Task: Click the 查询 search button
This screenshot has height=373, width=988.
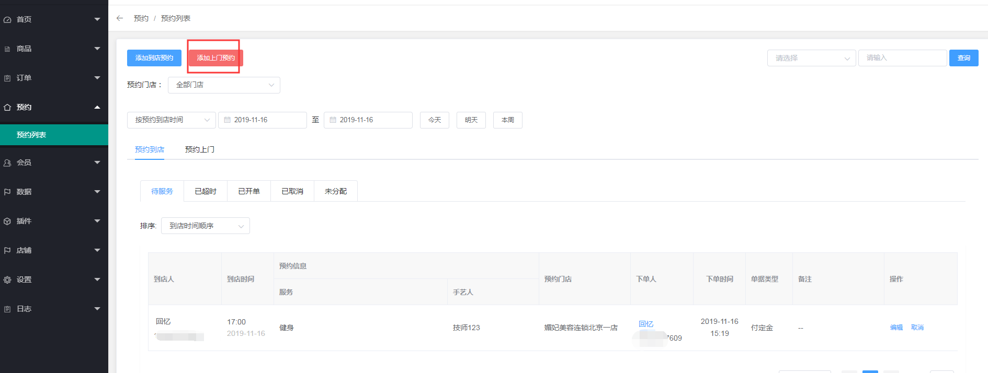Action: (x=964, y=58)
